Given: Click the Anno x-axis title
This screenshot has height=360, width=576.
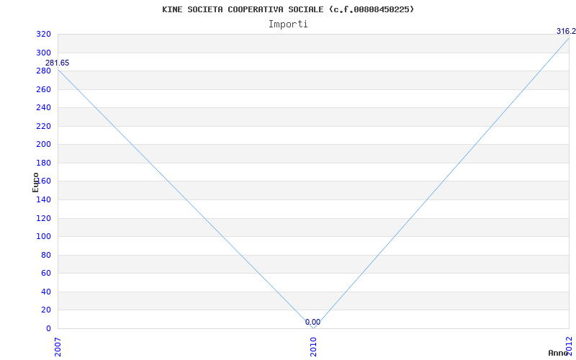Looking at the screenshot, I should [x=559, y=353].
